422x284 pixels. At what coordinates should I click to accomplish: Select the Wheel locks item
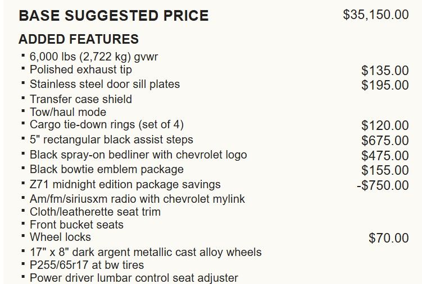tap(60, 237)
